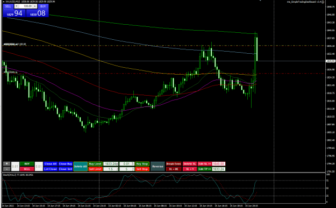The width and height of the screenshot is (336, 208).
Task: Select the sell 100.00 order line label
Action: pyautogui.click(x=15, y=45)
